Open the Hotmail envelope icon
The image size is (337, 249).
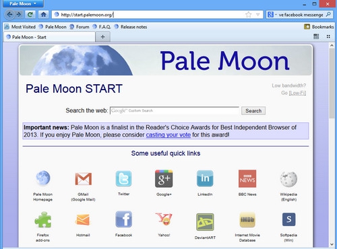pos(83,220)
